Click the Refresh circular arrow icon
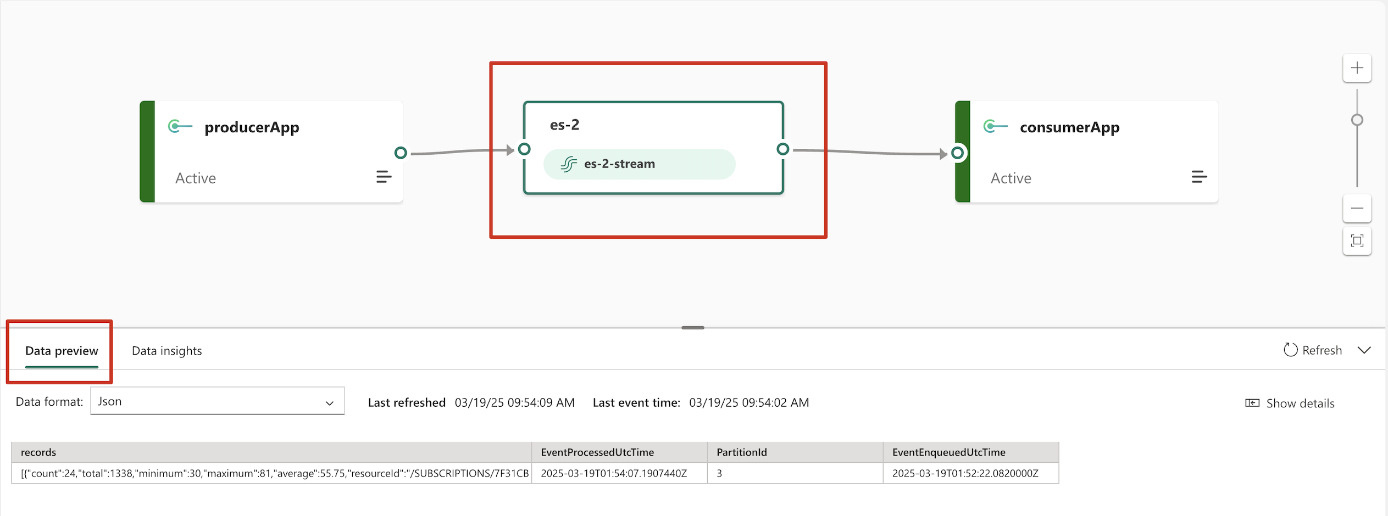The height and width of the screenshot is (516, 1388). pyautogui.click(x=1290, y=350)
